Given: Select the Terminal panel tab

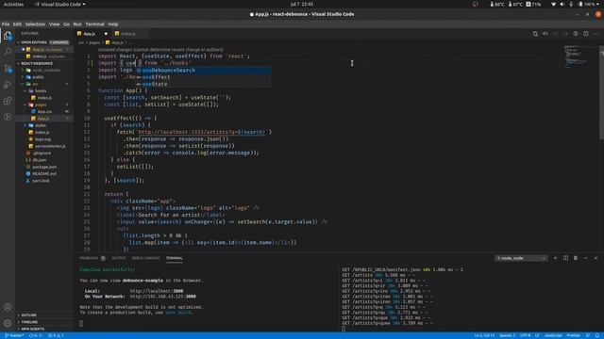Looking at the screenshot, I should 174,258.
